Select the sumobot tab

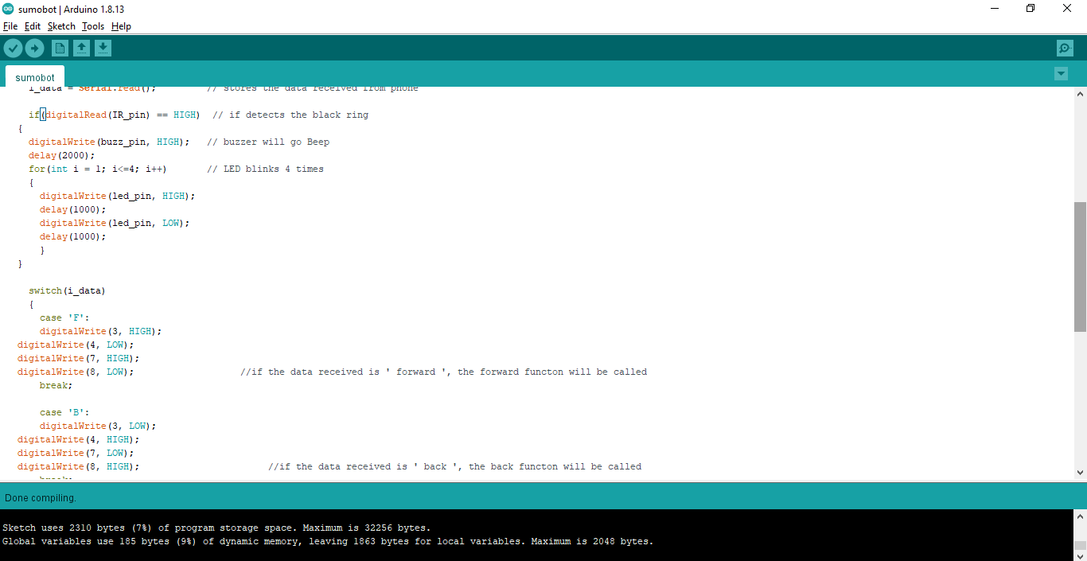click(34, 76)
